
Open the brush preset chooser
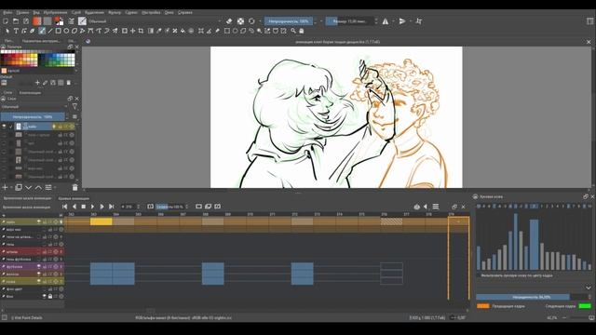point(82,21)
